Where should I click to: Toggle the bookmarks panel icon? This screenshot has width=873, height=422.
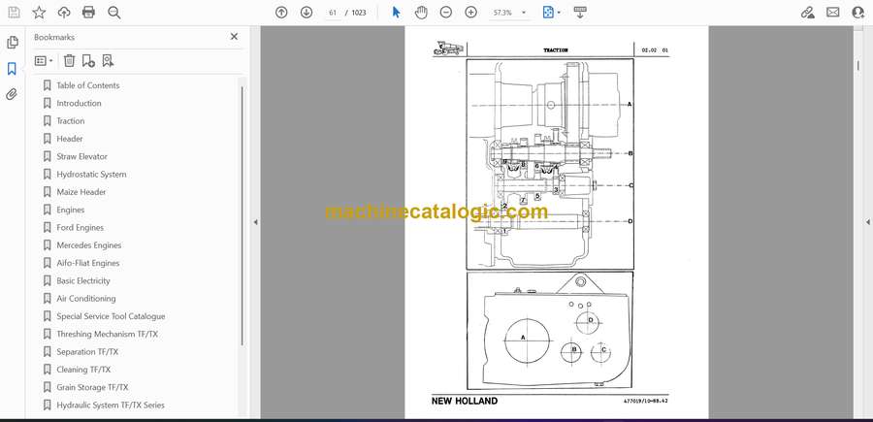(12, 69)
